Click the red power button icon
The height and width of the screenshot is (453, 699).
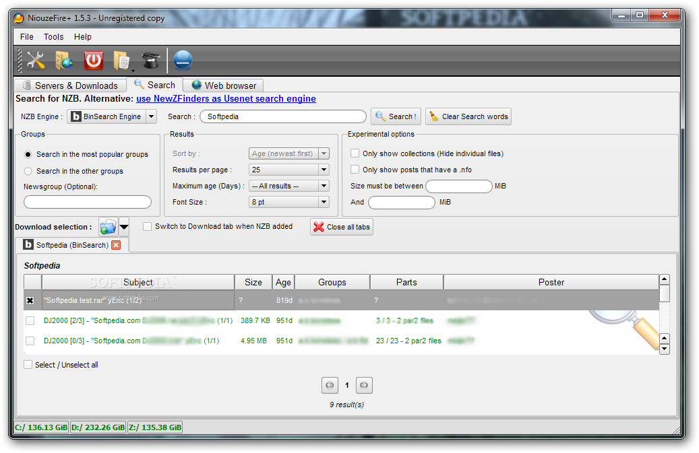94,61
